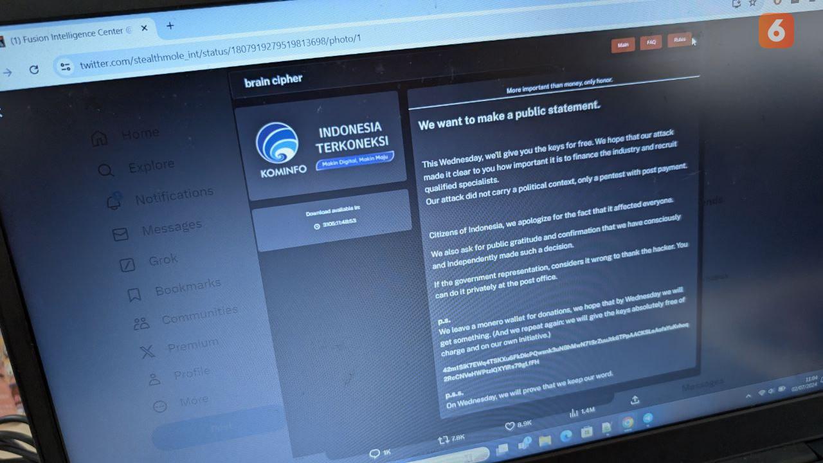Launch Microsoft Edge from the taskbar

[x=566, y=436]
